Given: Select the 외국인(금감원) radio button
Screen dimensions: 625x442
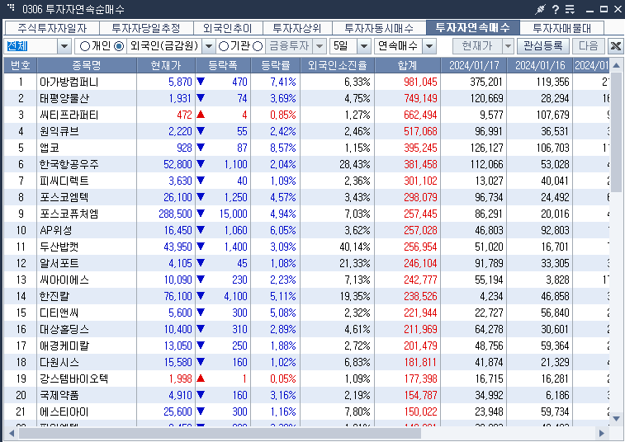Looking at the screenshot, I should pos(119,46).
